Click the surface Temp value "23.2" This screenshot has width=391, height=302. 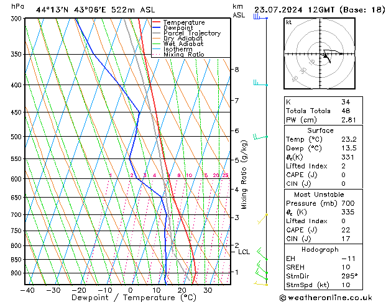349,139
